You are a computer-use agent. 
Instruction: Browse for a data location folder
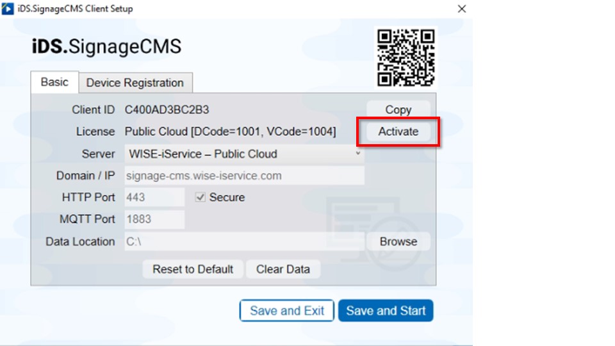pyautogui.click(x=398, y=242)
